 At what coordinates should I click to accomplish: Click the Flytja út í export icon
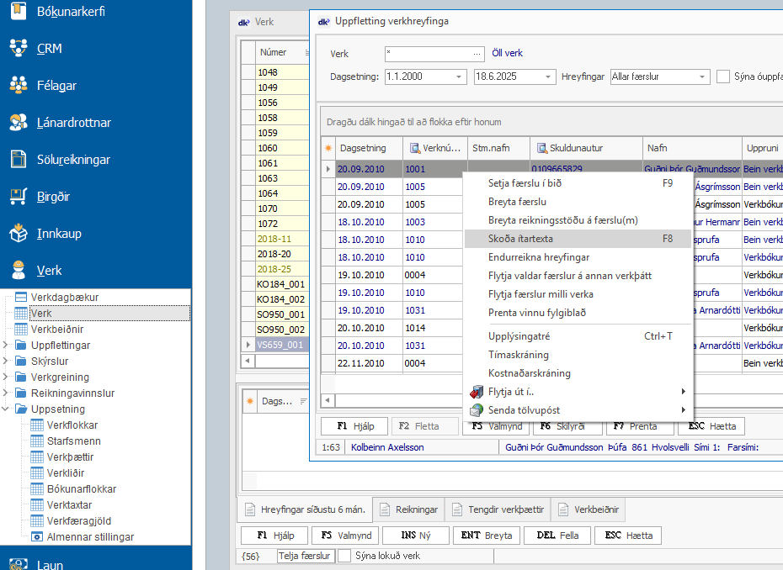point(477,392)
